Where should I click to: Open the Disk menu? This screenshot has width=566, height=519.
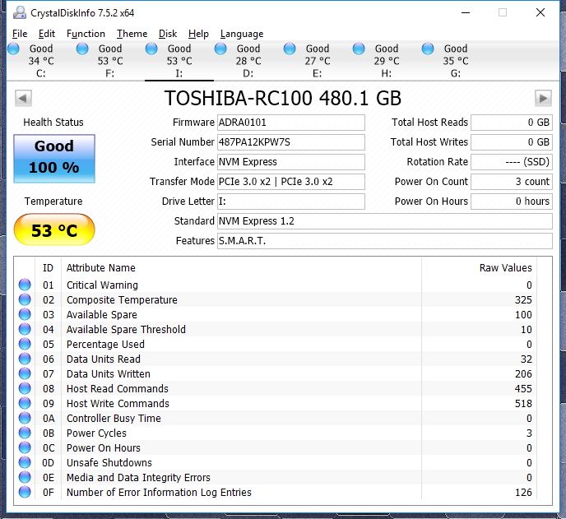(168, 34)
